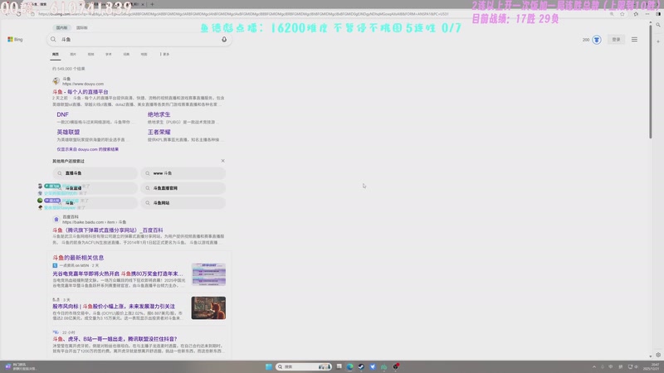Select related search 直播斗鱼

(x=95, y=173)
